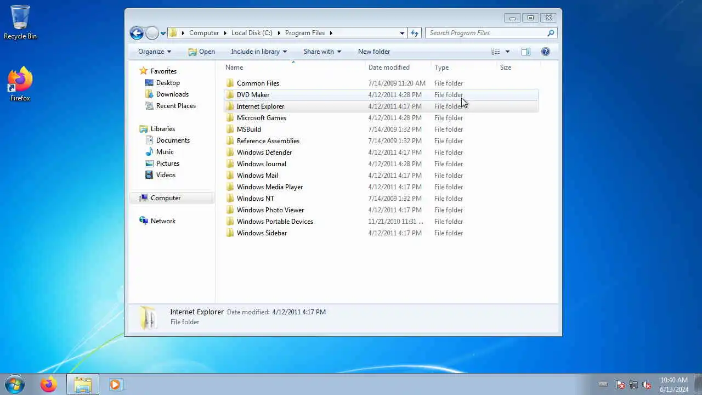Go back using the Back arrow button

137,33
